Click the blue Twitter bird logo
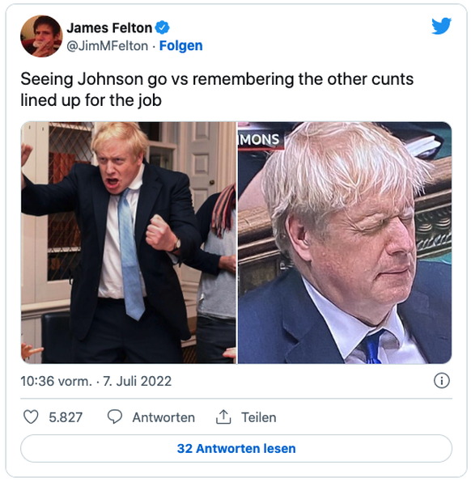This screenshot has height=482, width=471. click(x=441, y=26)
